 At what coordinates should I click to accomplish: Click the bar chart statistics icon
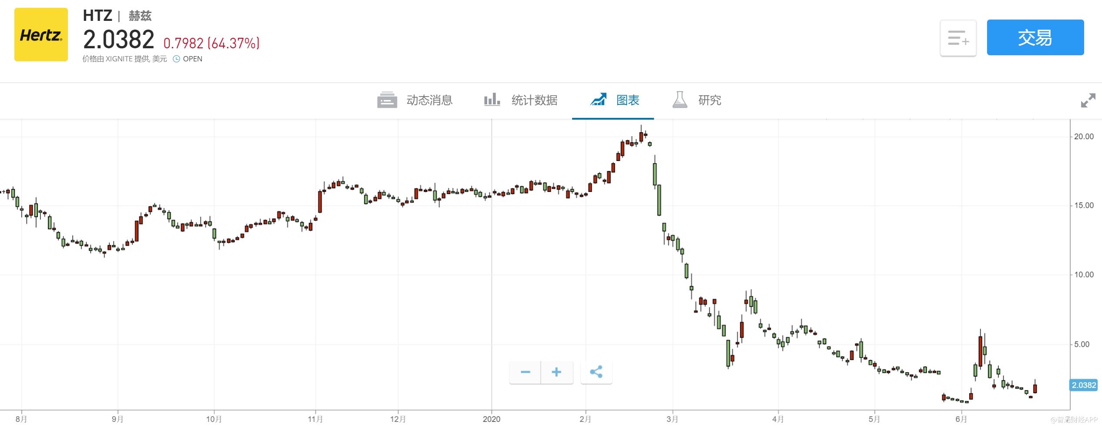(x=492, y=100)
